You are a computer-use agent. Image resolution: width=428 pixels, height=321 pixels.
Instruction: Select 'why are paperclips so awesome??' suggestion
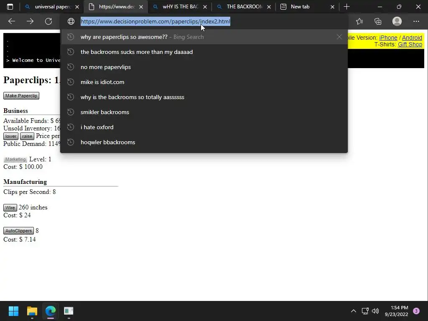tap(204, 37)
